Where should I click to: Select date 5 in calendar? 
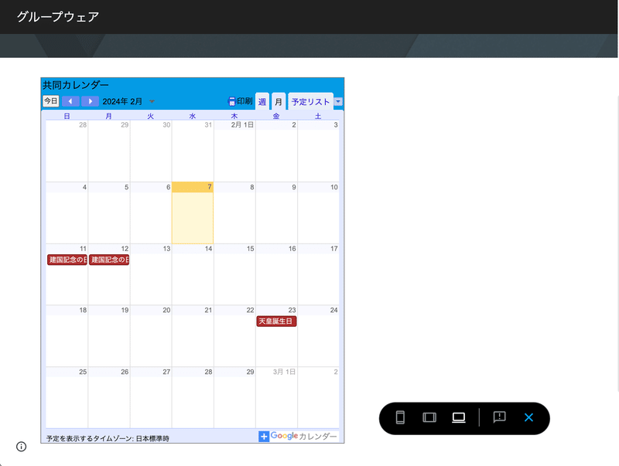pos(126,187)
